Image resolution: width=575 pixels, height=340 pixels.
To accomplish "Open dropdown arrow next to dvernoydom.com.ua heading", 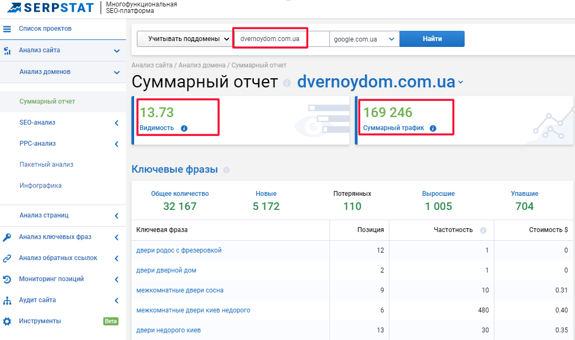I will coord(460,83).
